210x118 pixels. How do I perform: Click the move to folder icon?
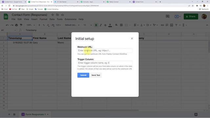point(57,15)
